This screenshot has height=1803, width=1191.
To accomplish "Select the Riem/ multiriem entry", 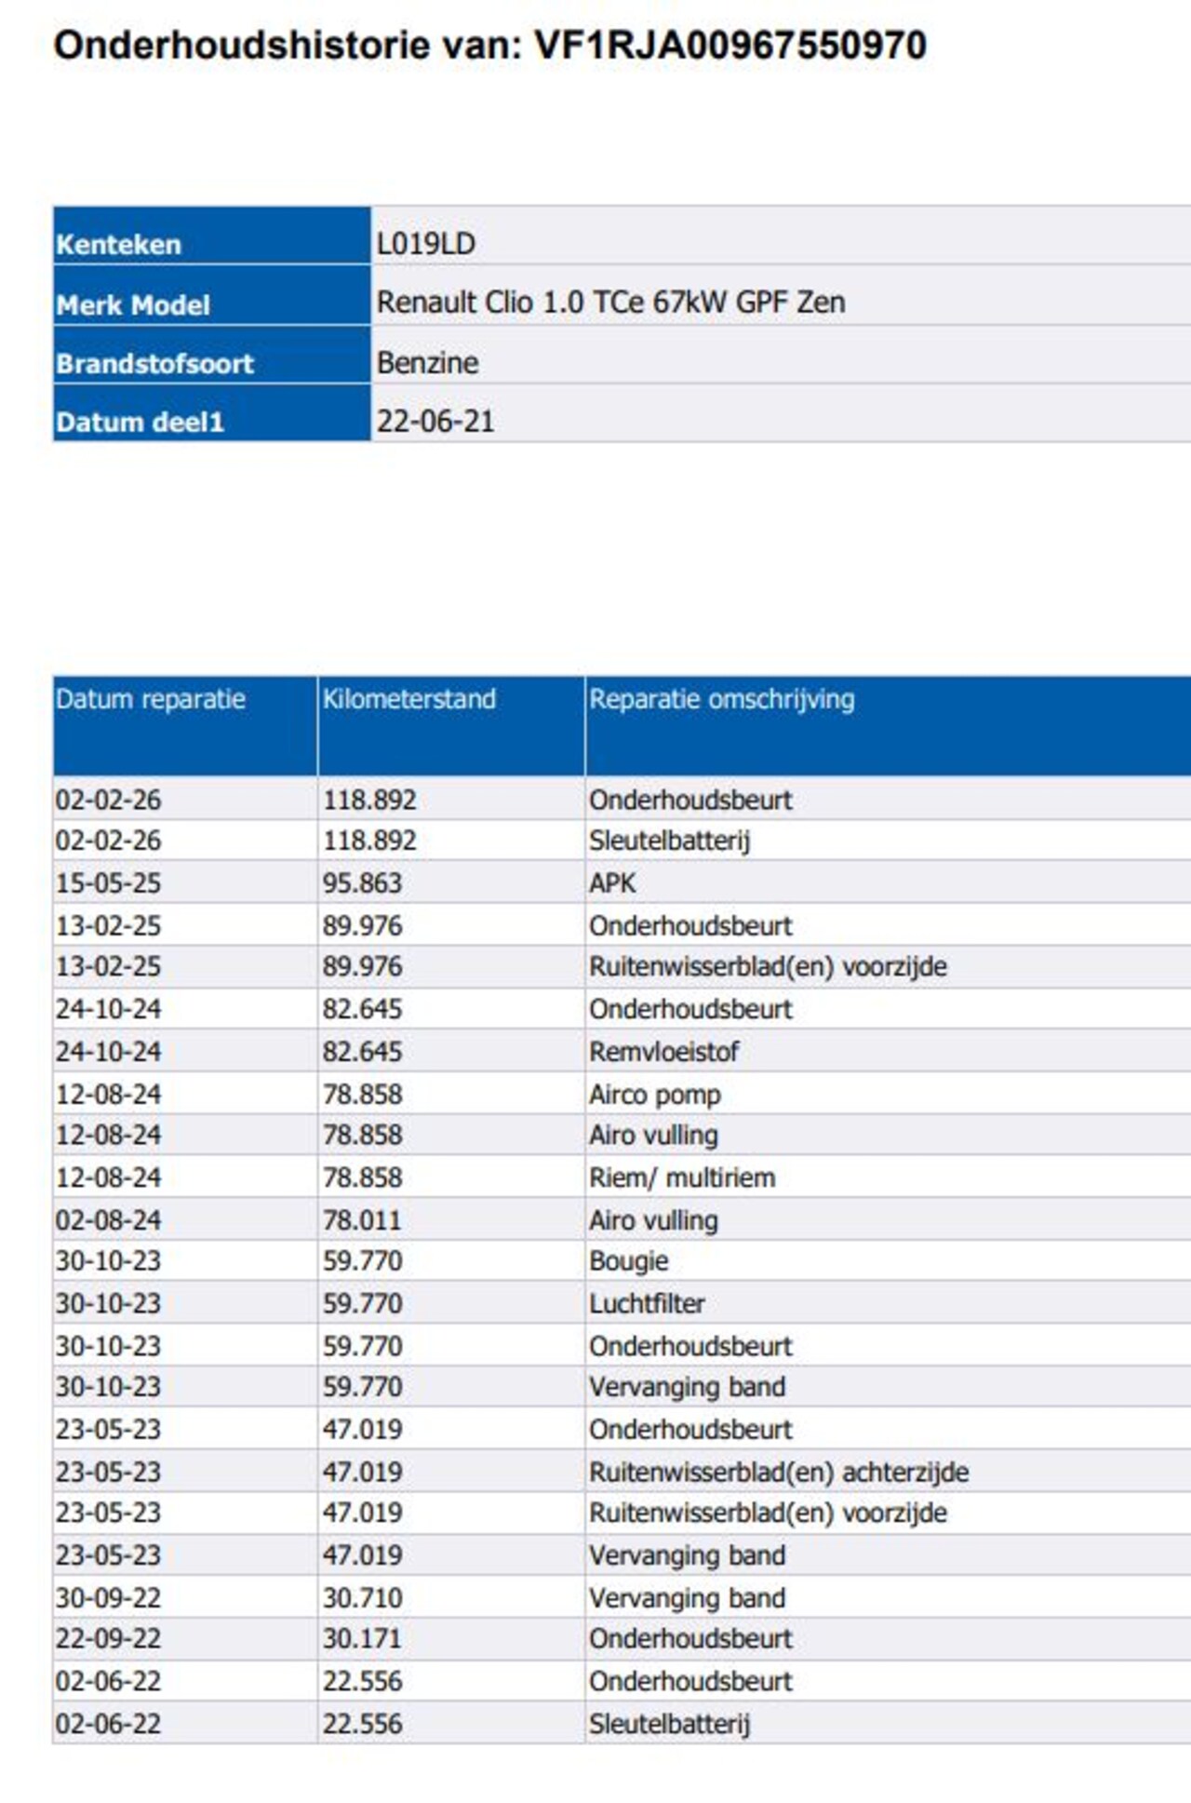I will (681, 1177).
